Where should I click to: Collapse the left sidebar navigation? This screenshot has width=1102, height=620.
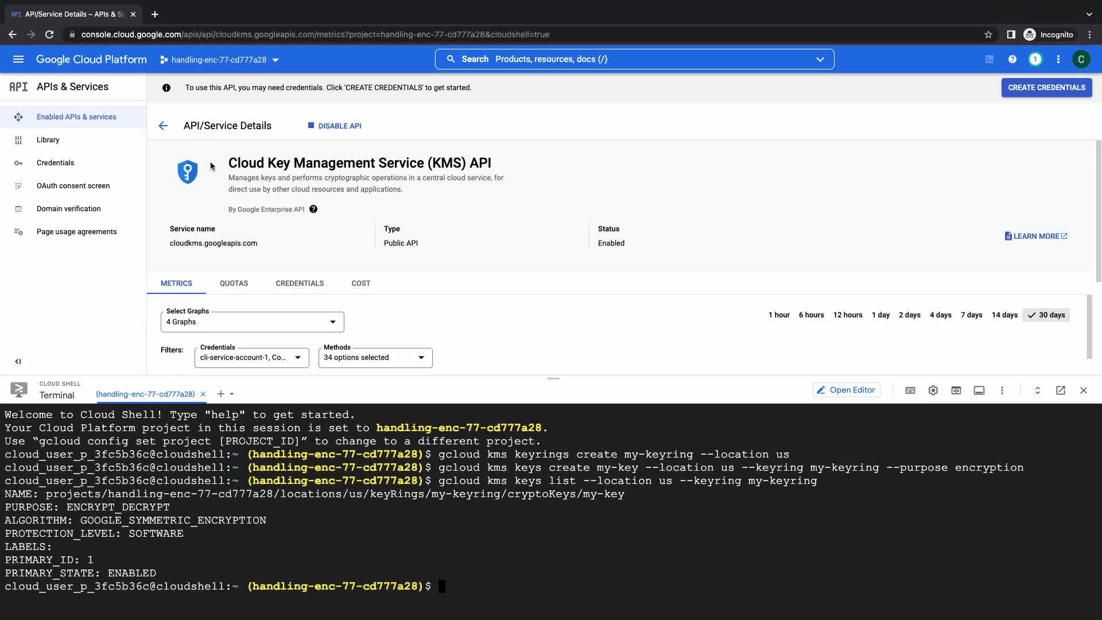(x=18, y=362)
